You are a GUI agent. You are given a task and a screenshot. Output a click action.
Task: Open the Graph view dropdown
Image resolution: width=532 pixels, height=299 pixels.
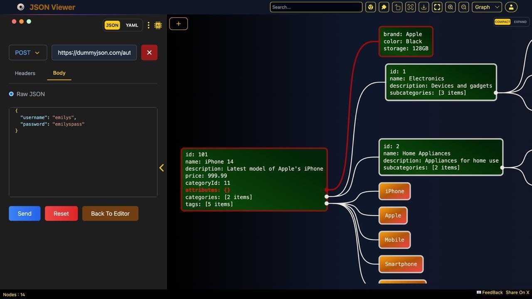(x=487, y=7)
